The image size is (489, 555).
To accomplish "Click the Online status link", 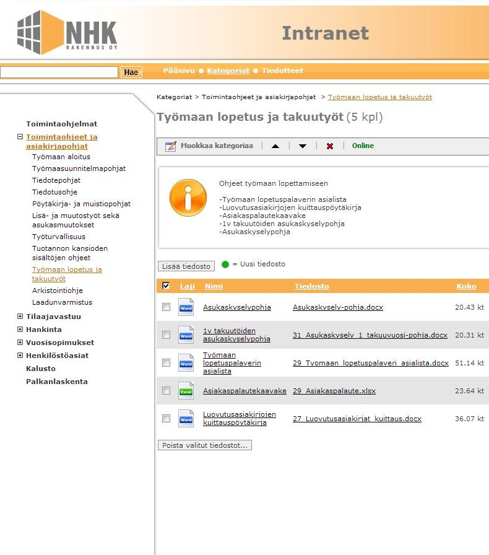I will (363, 146).
